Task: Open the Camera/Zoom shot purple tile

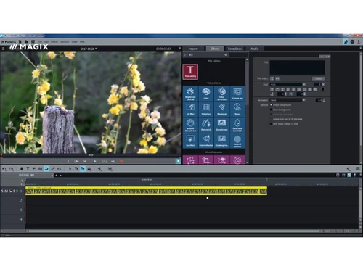Action: click(221, 160)
